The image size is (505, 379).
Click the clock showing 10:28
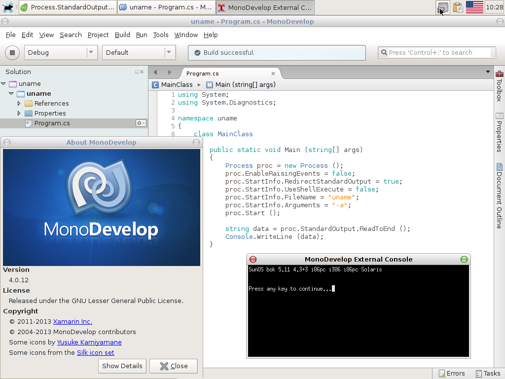point(494,7)
